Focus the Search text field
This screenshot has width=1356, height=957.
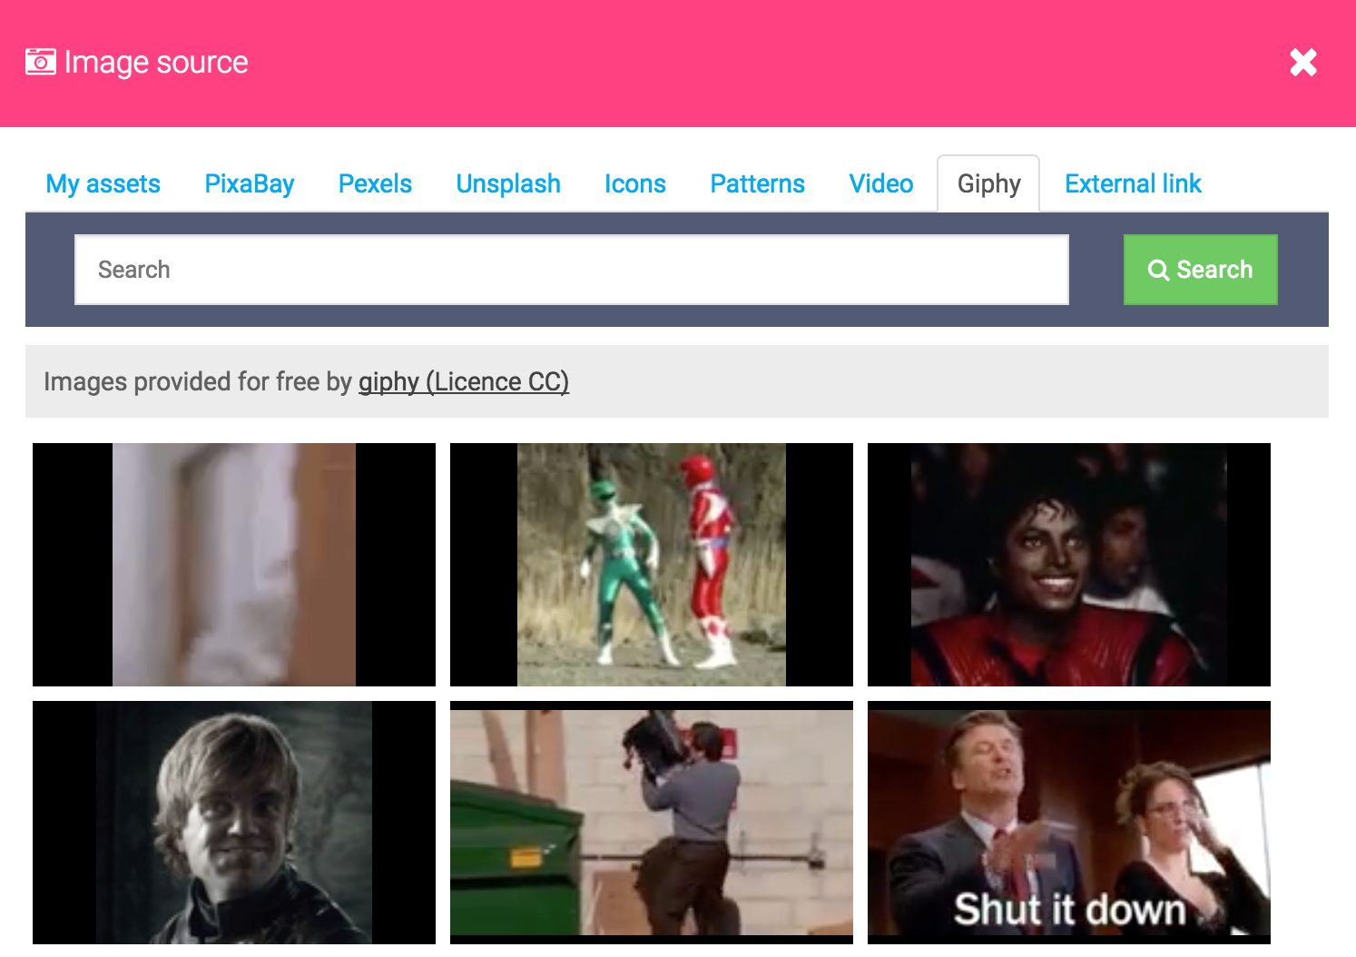pos(571,270)
